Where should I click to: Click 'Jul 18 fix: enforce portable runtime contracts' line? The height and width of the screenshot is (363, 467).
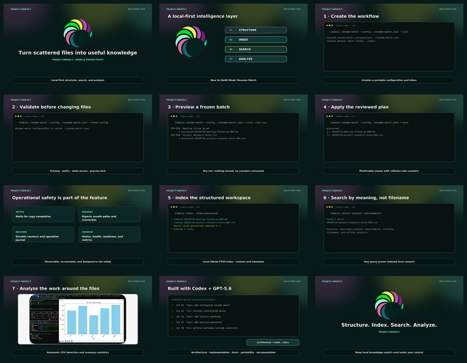[x=205, y=328]
